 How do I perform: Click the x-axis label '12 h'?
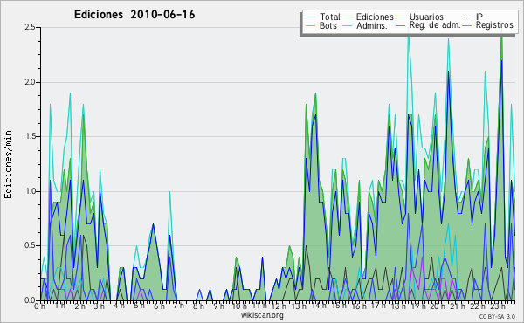point(279,306)
